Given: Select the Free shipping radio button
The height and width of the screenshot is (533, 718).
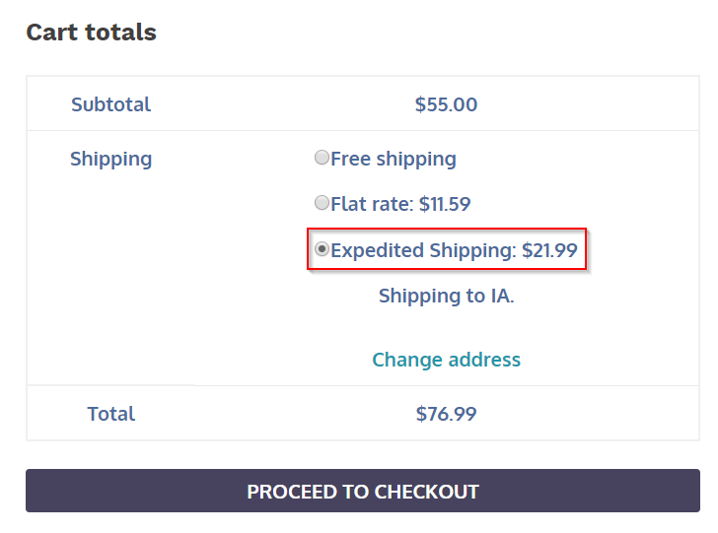Looking at the screenshot, I should tap(322, 158).
